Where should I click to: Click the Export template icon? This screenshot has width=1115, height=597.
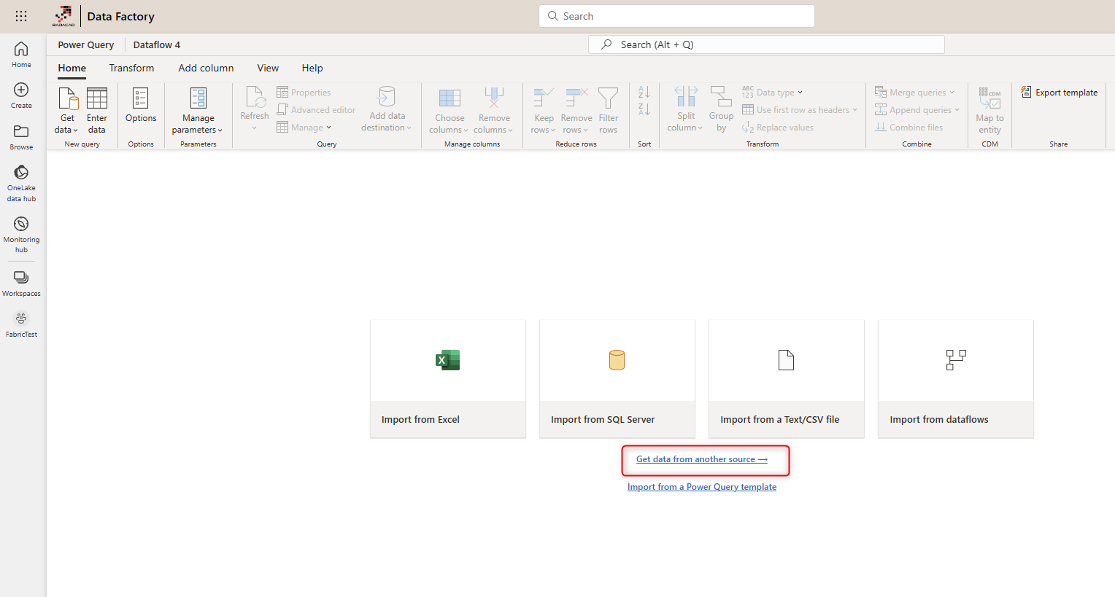[x=1026, y=93]
